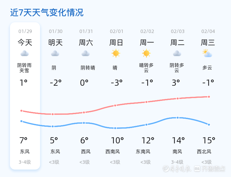Click the high-temperature point above 周二

coord(178,98)
